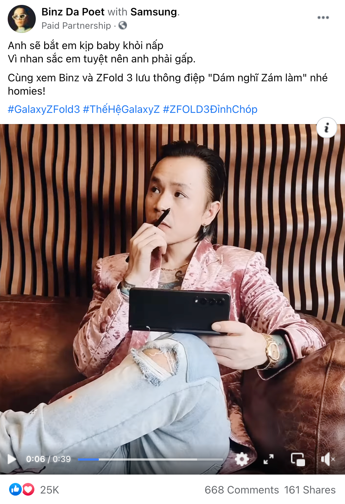The width and height of the screenshot is (345, 504).
Task: Open picture-in-picture mini player icon
Action: [298, 459]
